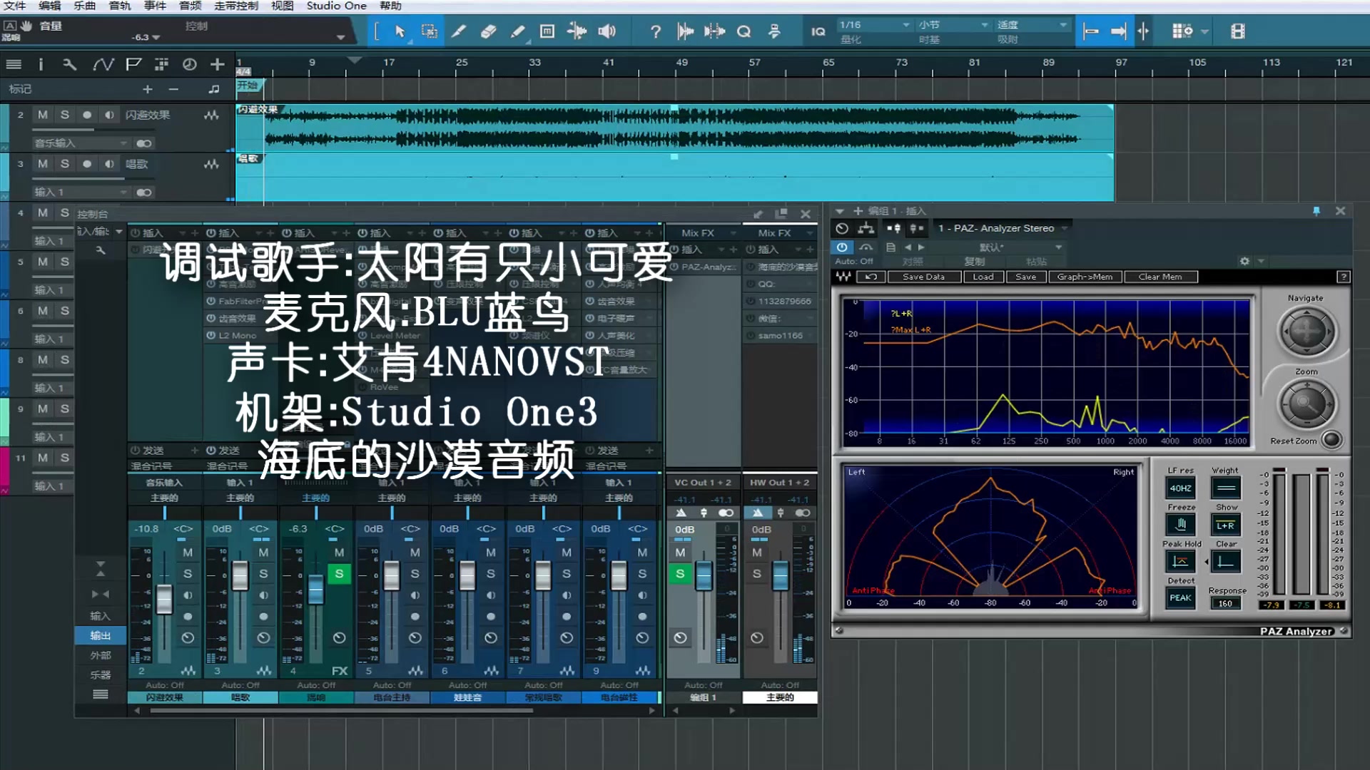Open the track inspector i icon
Viewport: 1370px width, 770px height.
click(41, 64)
